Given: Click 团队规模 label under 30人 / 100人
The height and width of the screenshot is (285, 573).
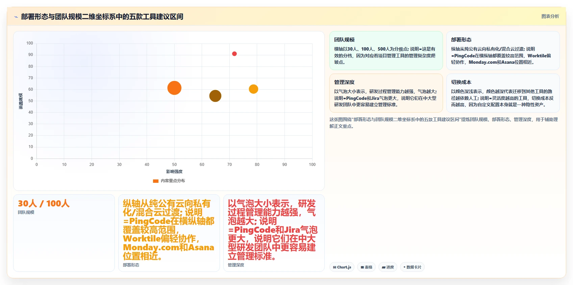Looking at the screenshot, I should click(x=26, y=212).
